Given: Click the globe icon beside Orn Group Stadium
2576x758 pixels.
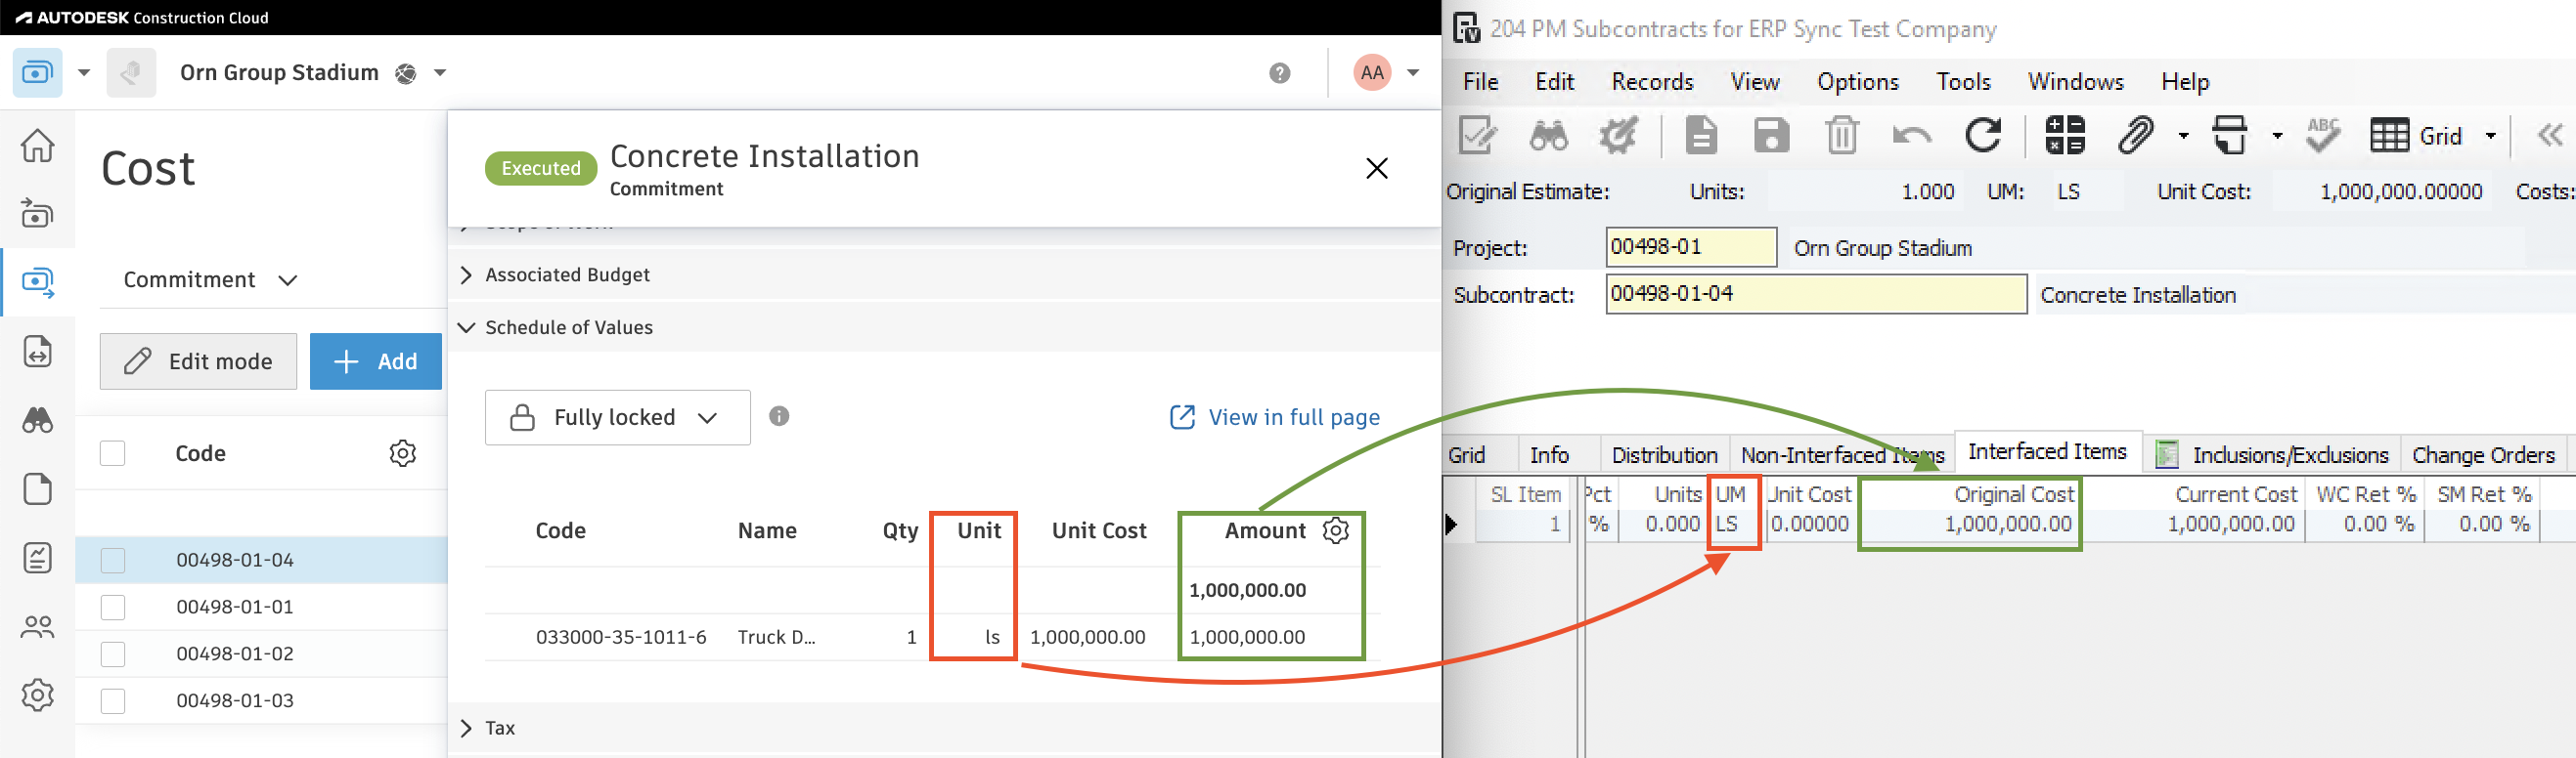Looking at the screenshot, I should [x=405, y=73].
